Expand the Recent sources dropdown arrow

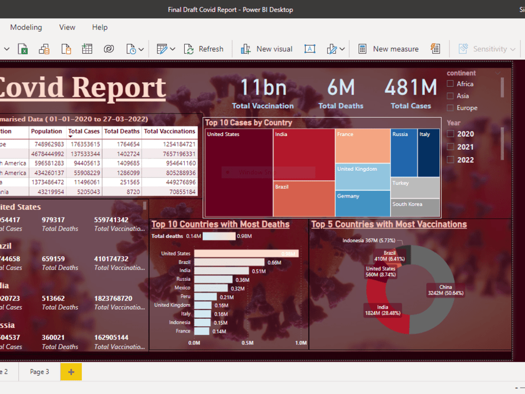(142, 49)
